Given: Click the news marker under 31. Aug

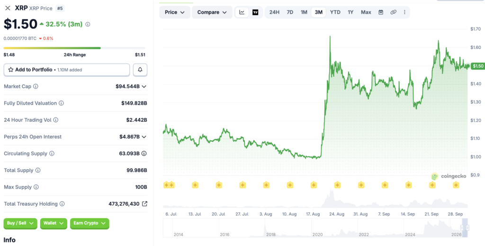Looking at the screenshot, I should coord(361,185).
